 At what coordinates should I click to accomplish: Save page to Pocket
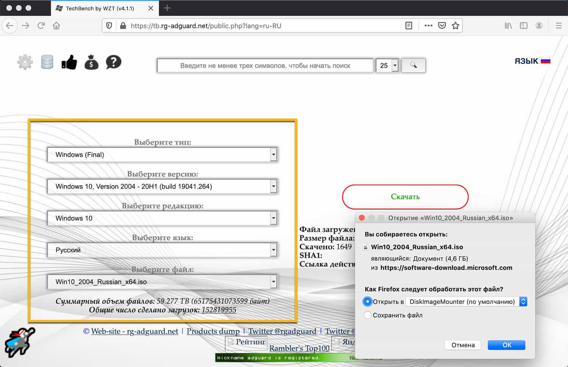pyautogui.click(x=442, y=26)
